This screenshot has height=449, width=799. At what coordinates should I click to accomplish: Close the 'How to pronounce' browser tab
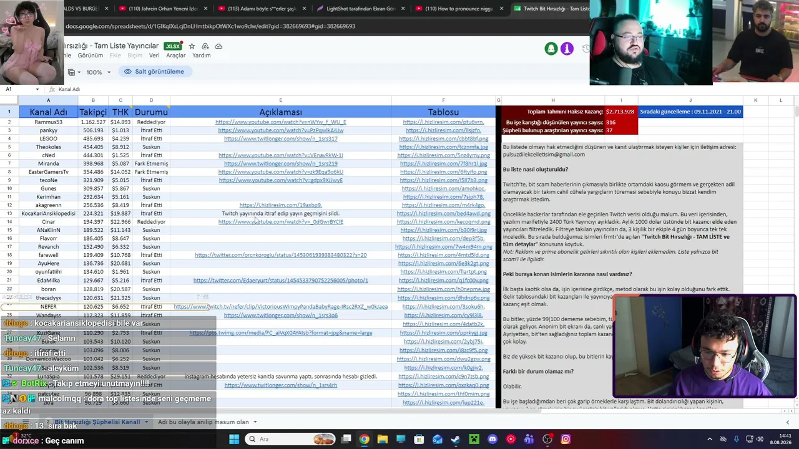tap(501, 9)
